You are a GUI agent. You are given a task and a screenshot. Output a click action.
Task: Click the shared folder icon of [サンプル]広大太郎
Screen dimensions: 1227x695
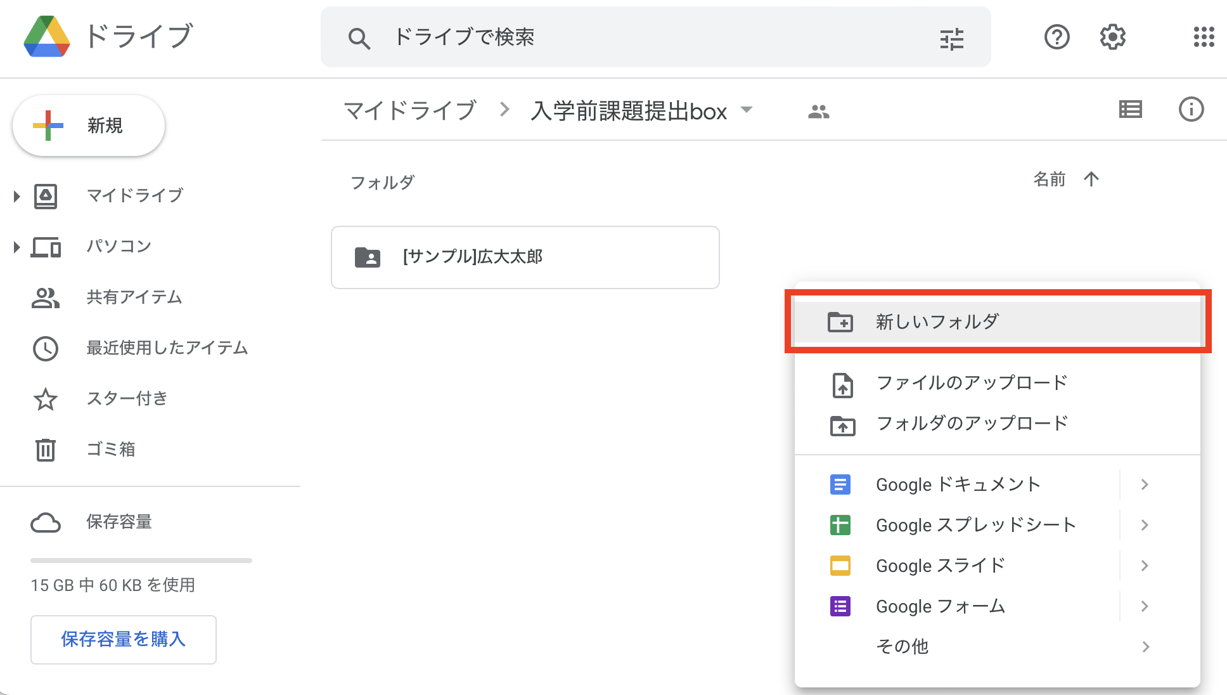368,257
